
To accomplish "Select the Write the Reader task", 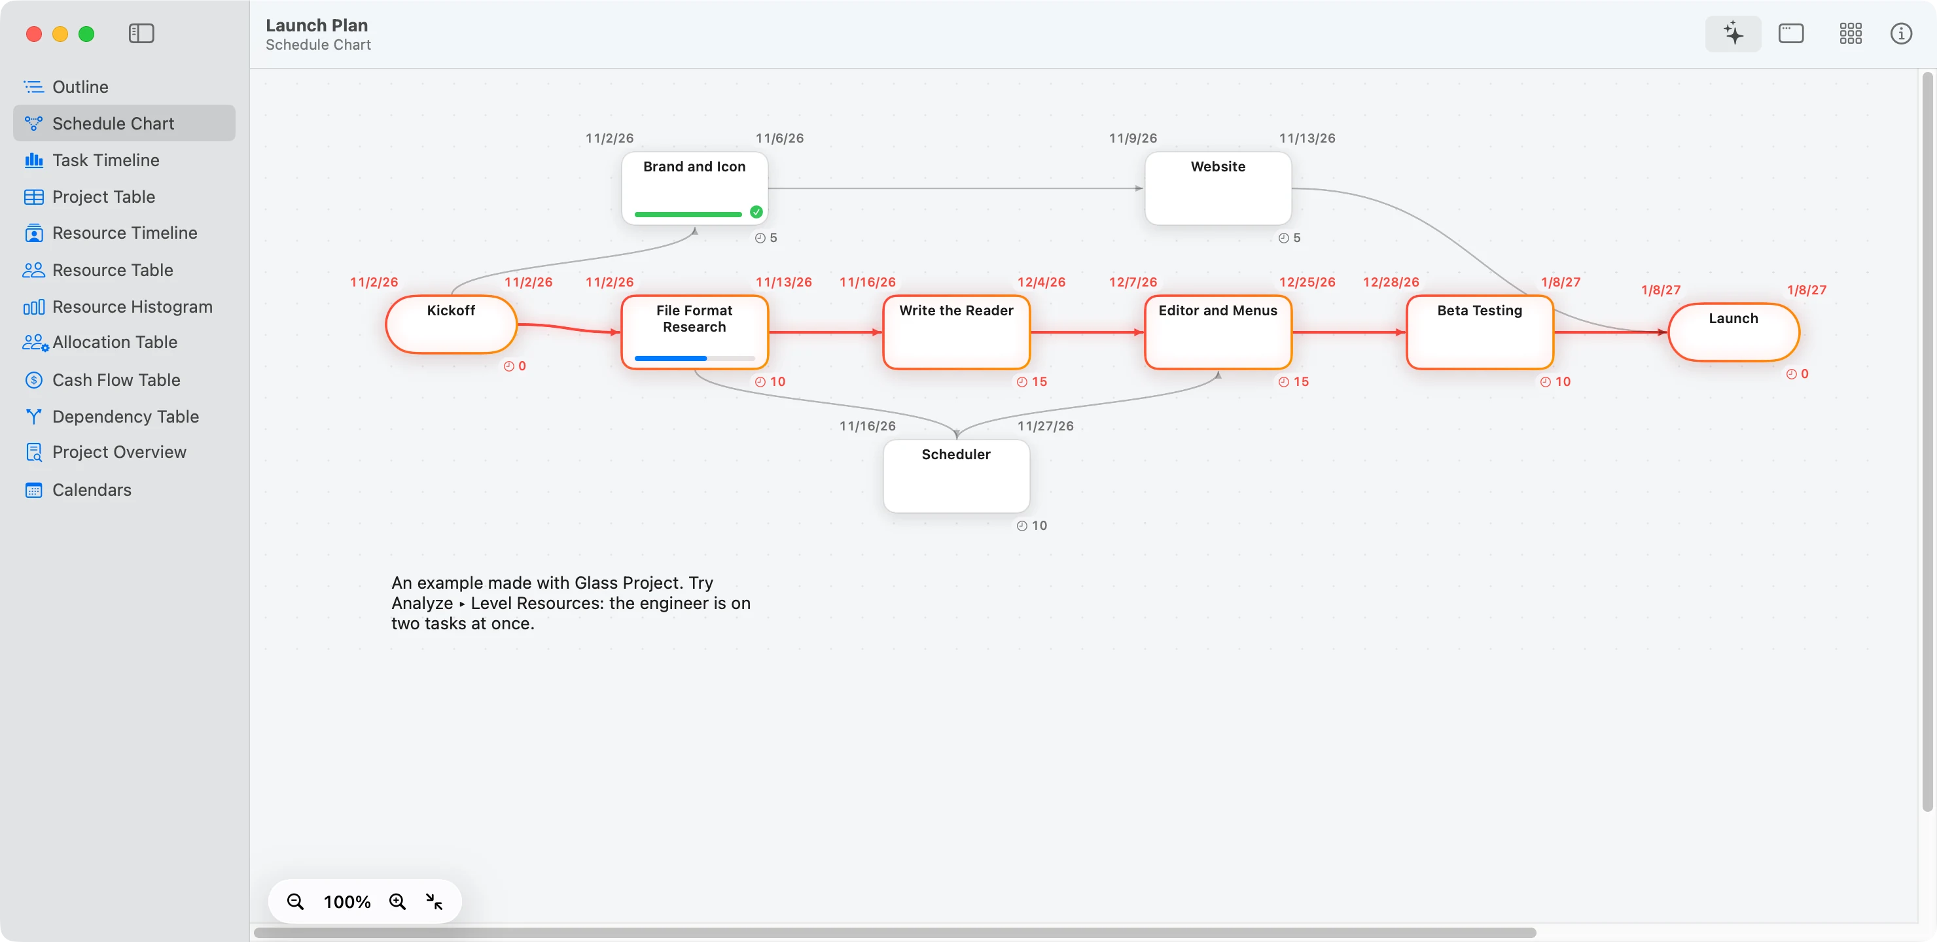I will click(955, 332).
